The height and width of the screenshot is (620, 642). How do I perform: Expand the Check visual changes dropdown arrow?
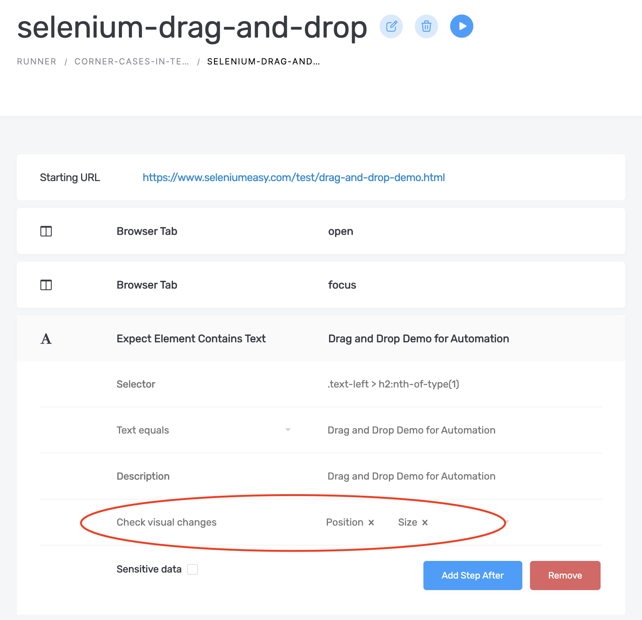[x=507, y=522]
